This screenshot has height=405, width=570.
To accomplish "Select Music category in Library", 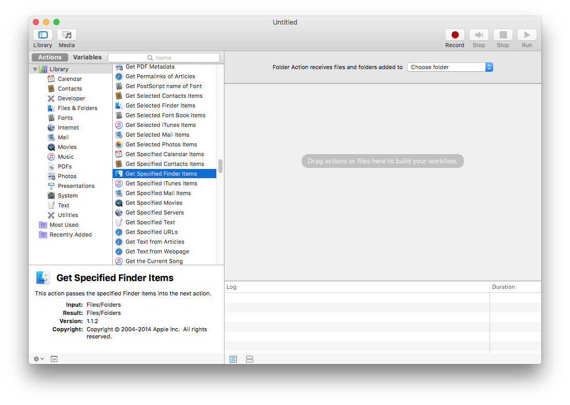I will click(x=66, y=157).
